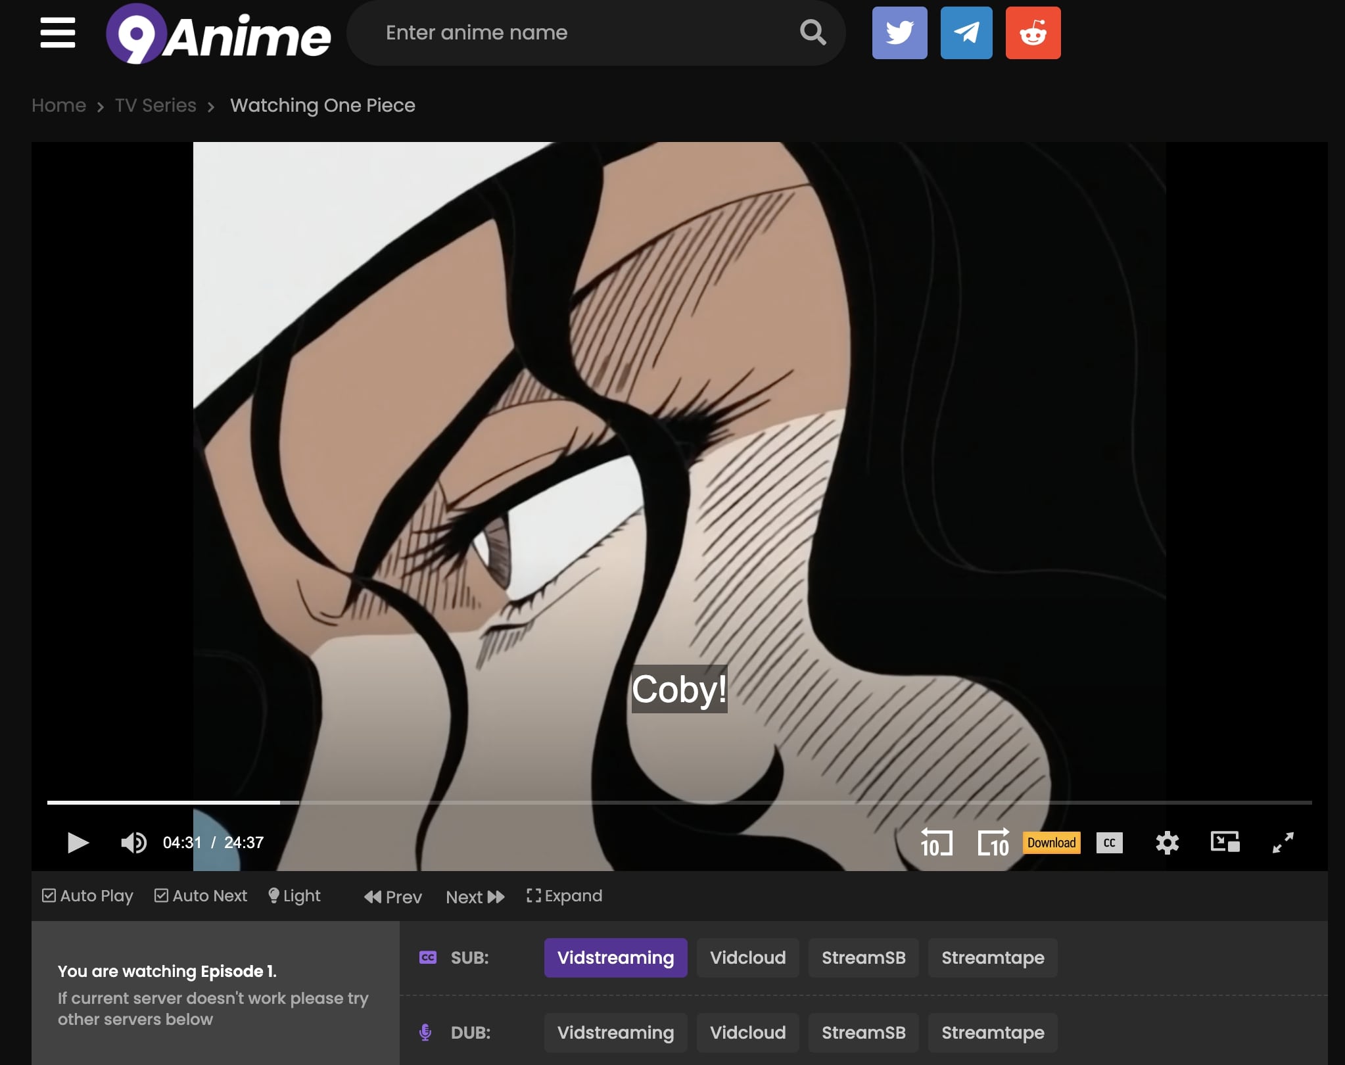Viewport: 1345px width, 1065px height.
Task: Open the site's Twitter page
Action: [x=899, y=32]
